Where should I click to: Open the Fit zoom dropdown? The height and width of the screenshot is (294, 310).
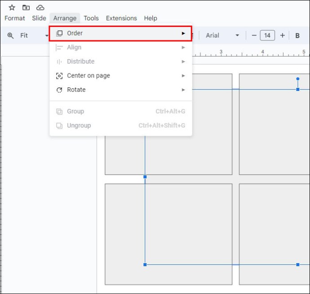click(34, 35)
